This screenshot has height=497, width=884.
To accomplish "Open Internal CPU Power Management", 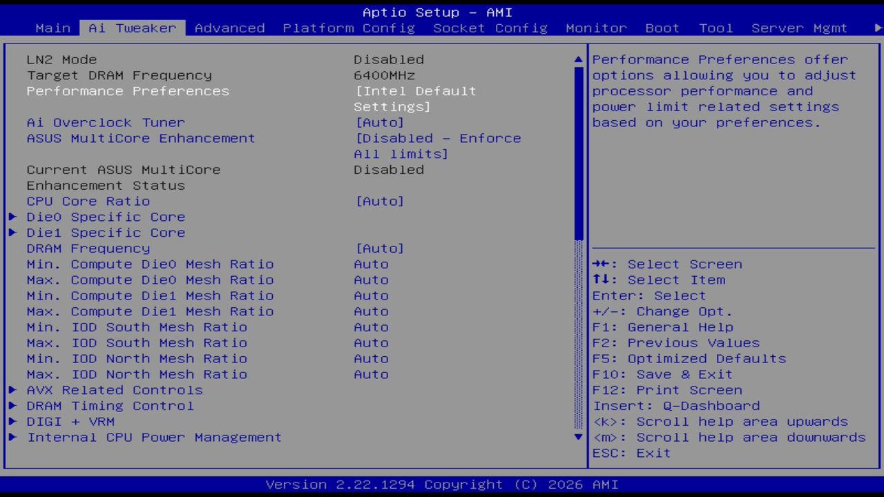I will click(154, 437).
